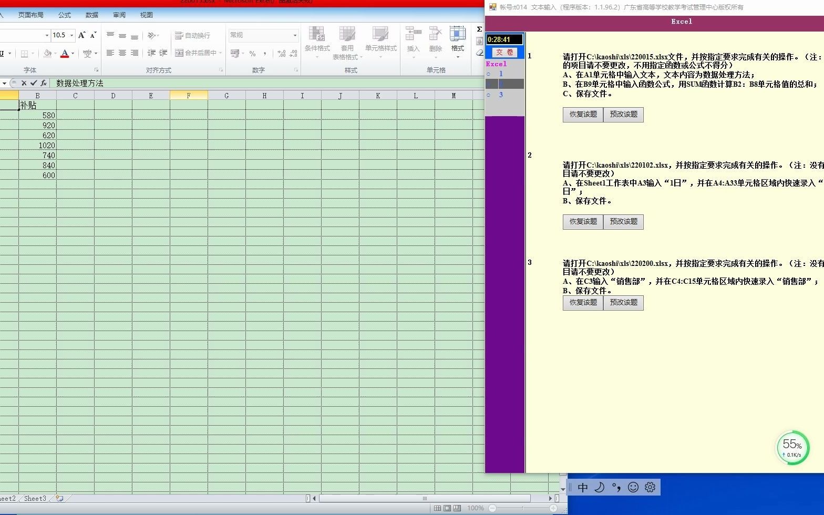Switch to the Sheet3 worksheet tab
Image resolution: width=824 pixels, height=515 pixels.
pos(35,498)
